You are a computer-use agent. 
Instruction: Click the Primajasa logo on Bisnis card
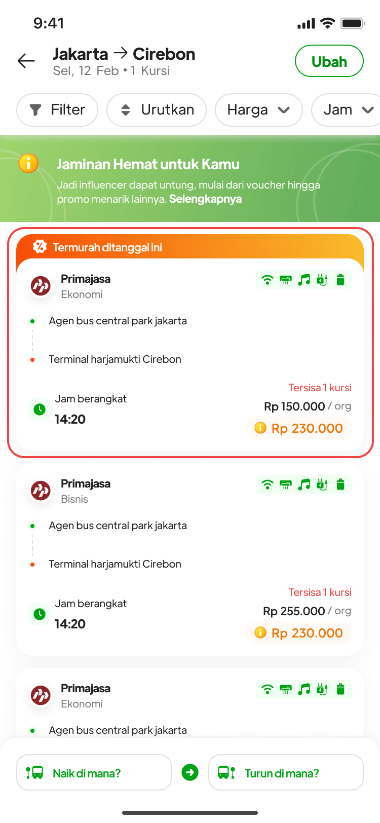41,491
